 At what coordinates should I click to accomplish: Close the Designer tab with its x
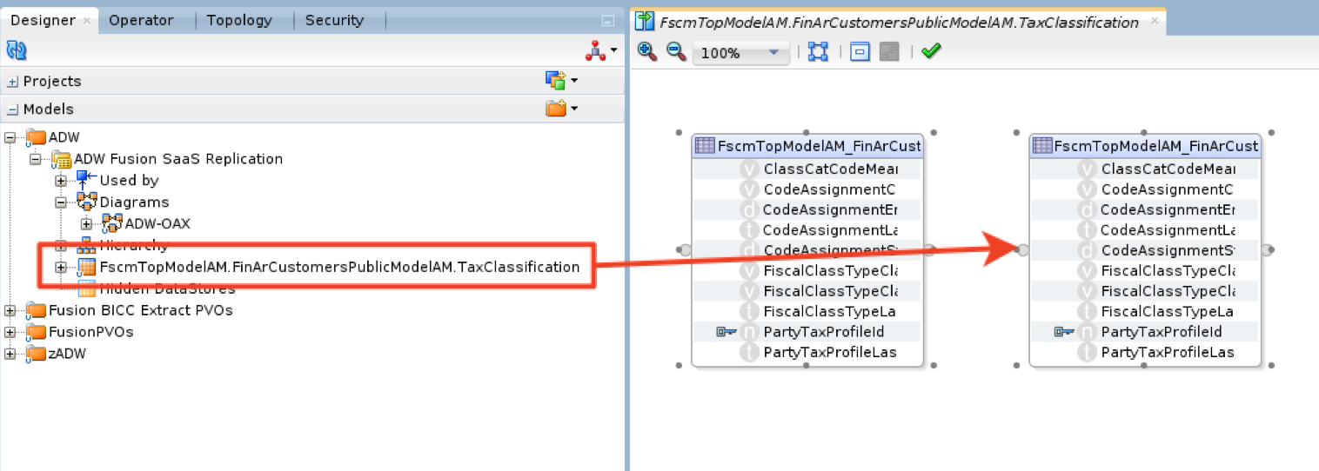coord(87,21)
